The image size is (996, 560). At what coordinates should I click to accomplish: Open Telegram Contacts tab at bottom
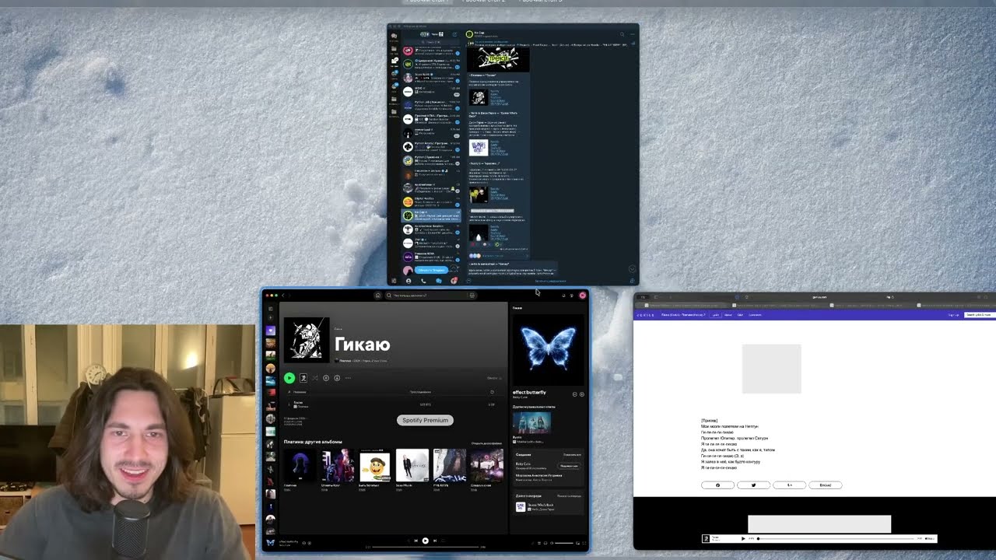coord(409,281)
